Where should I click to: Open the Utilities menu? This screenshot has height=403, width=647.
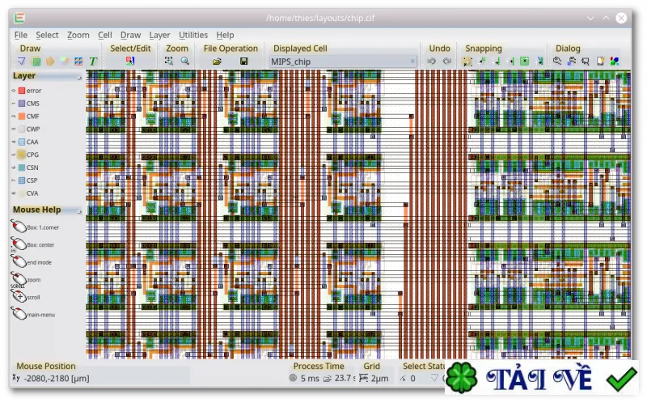coord(193,35)
